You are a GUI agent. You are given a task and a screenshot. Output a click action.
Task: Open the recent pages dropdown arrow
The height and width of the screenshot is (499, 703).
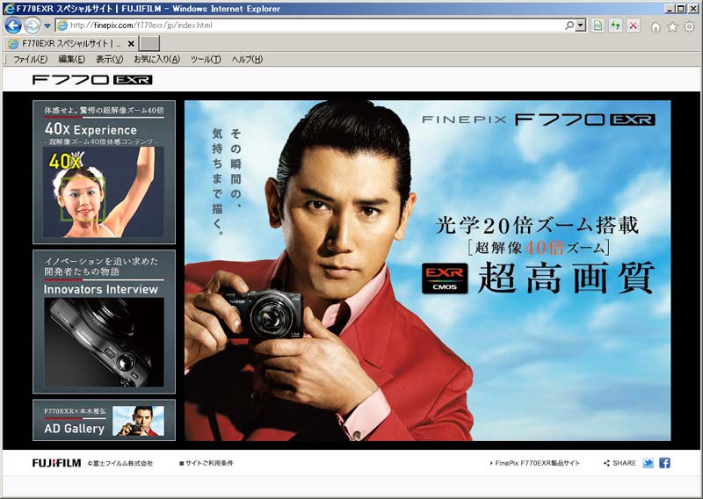point(47,26)
